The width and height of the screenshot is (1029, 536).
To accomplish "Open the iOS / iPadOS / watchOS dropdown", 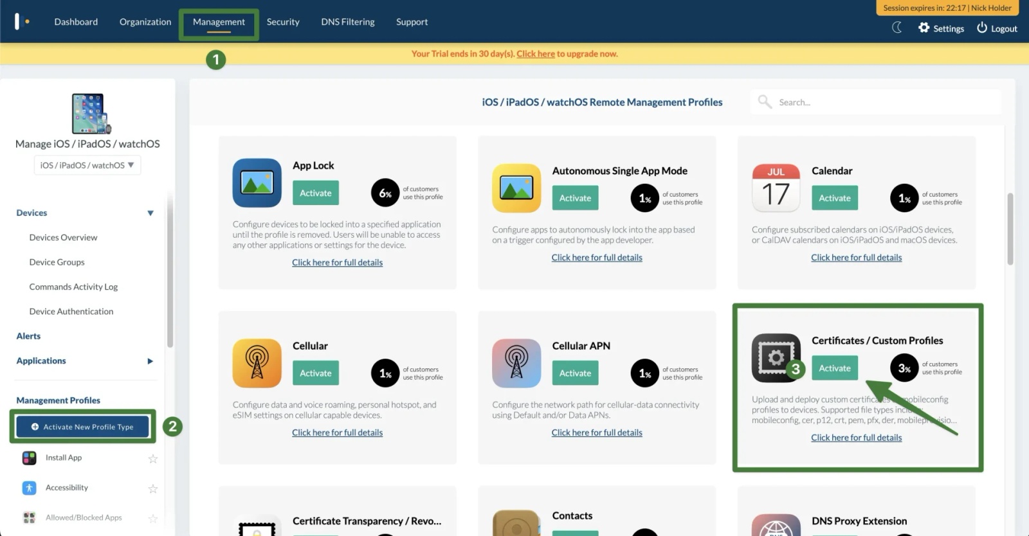I will point(87,165).
